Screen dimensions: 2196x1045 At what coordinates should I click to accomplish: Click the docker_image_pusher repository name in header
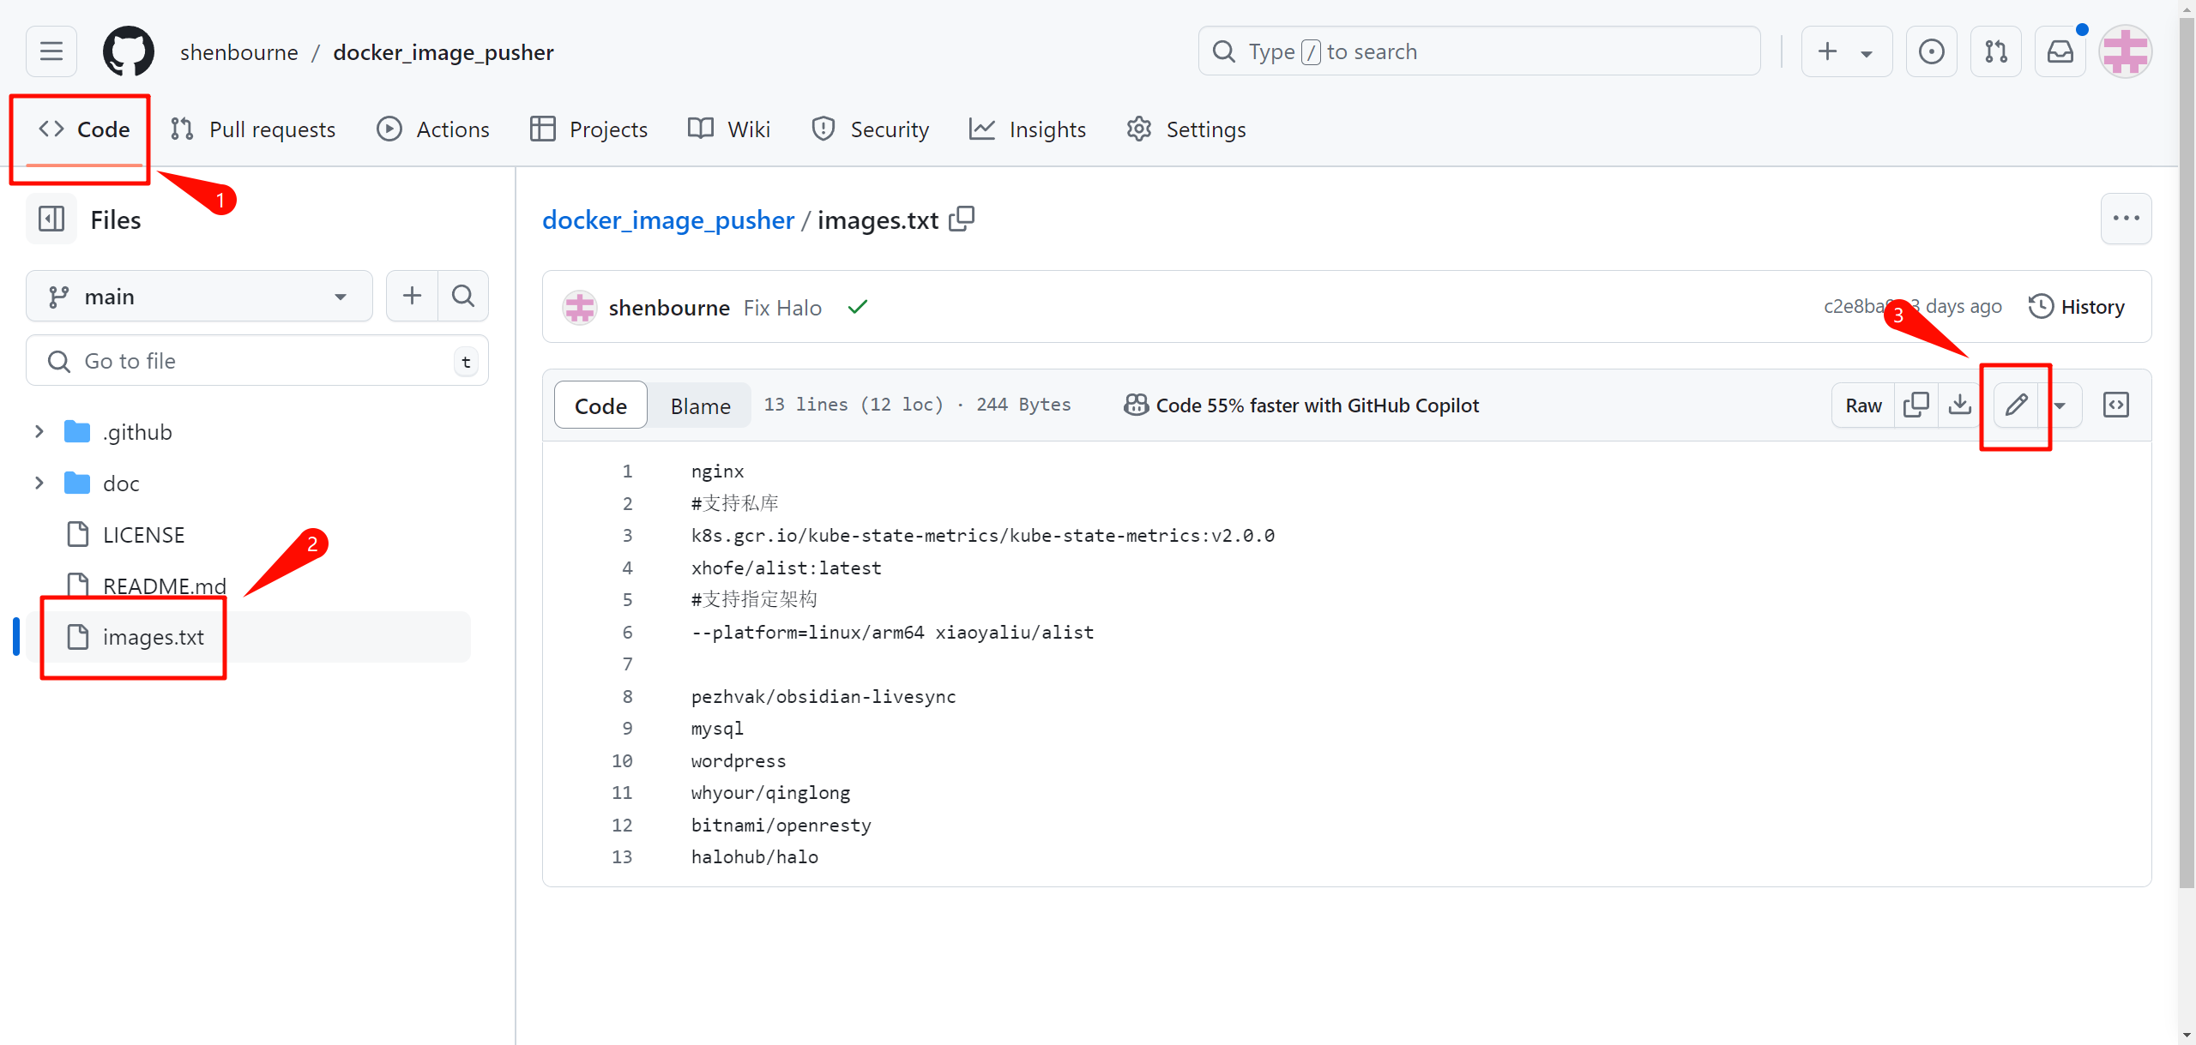(443, 52)
